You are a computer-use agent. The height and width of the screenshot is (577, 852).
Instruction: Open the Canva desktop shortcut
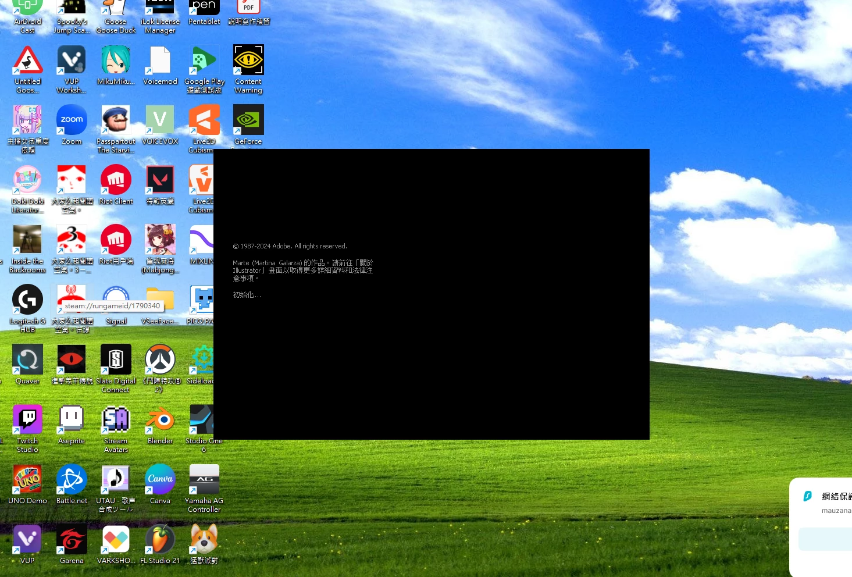click(160, 485)
